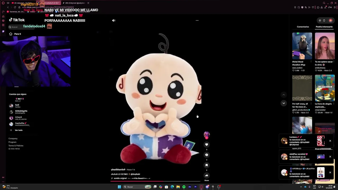The width and height of the screenshot is (338, 190).
Task: Dismiss the bottom mention notification
Action: (330, 173)
